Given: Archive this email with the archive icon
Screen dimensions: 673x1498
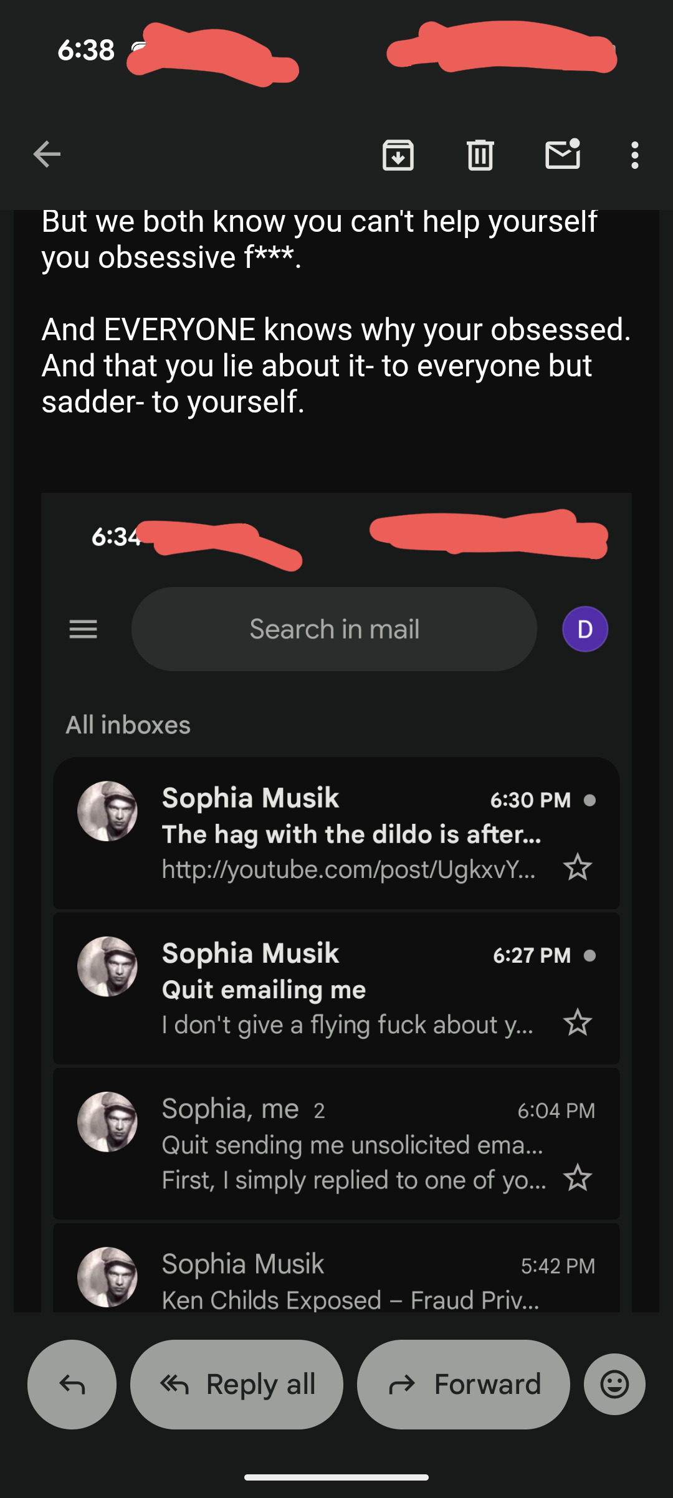Looking at the screenshot, I should 398,155.
